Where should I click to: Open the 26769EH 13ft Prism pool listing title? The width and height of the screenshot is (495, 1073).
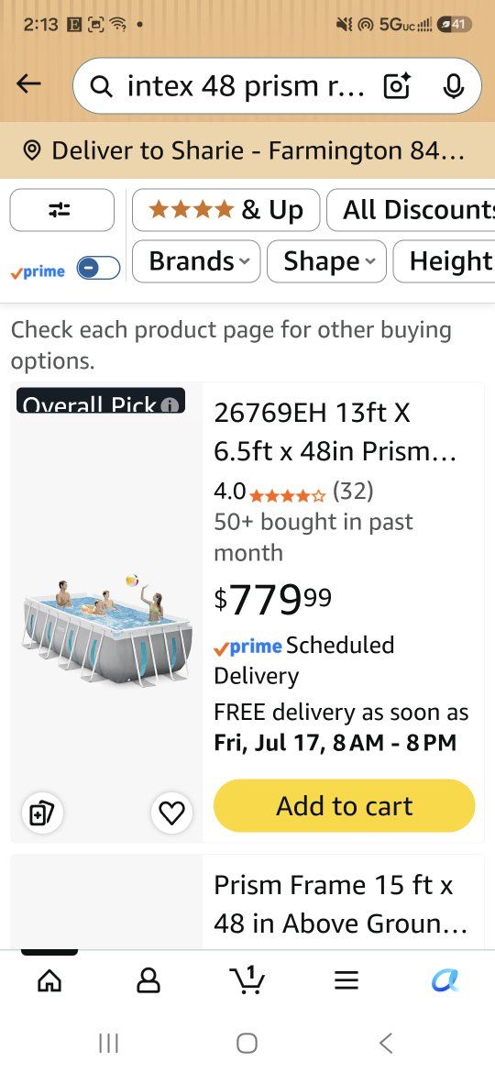click(335, 432)
